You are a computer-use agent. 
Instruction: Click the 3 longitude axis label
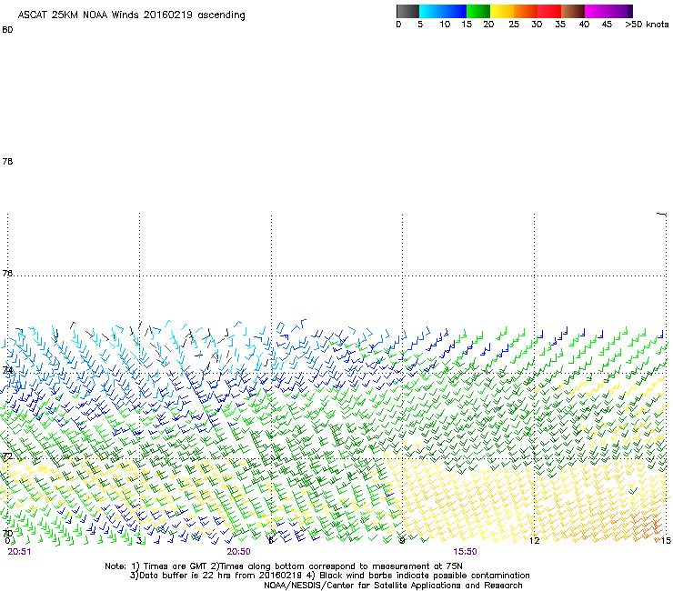139,541
